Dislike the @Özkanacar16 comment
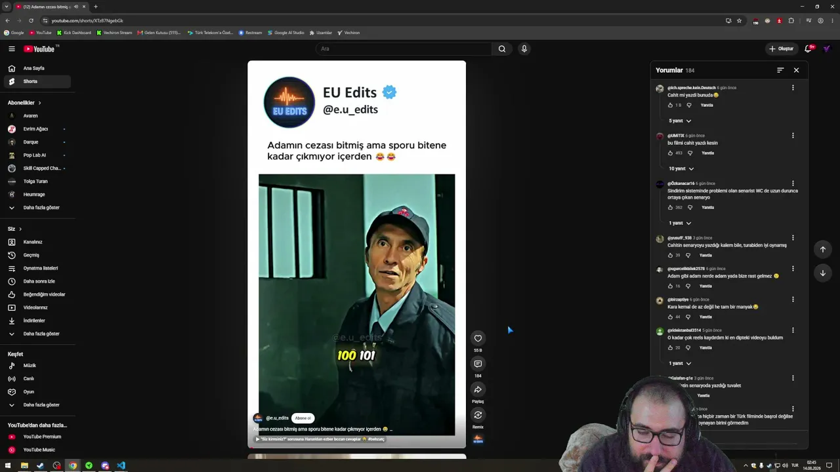The height and width of the screenshot is (472, 840). coord(690,208)
